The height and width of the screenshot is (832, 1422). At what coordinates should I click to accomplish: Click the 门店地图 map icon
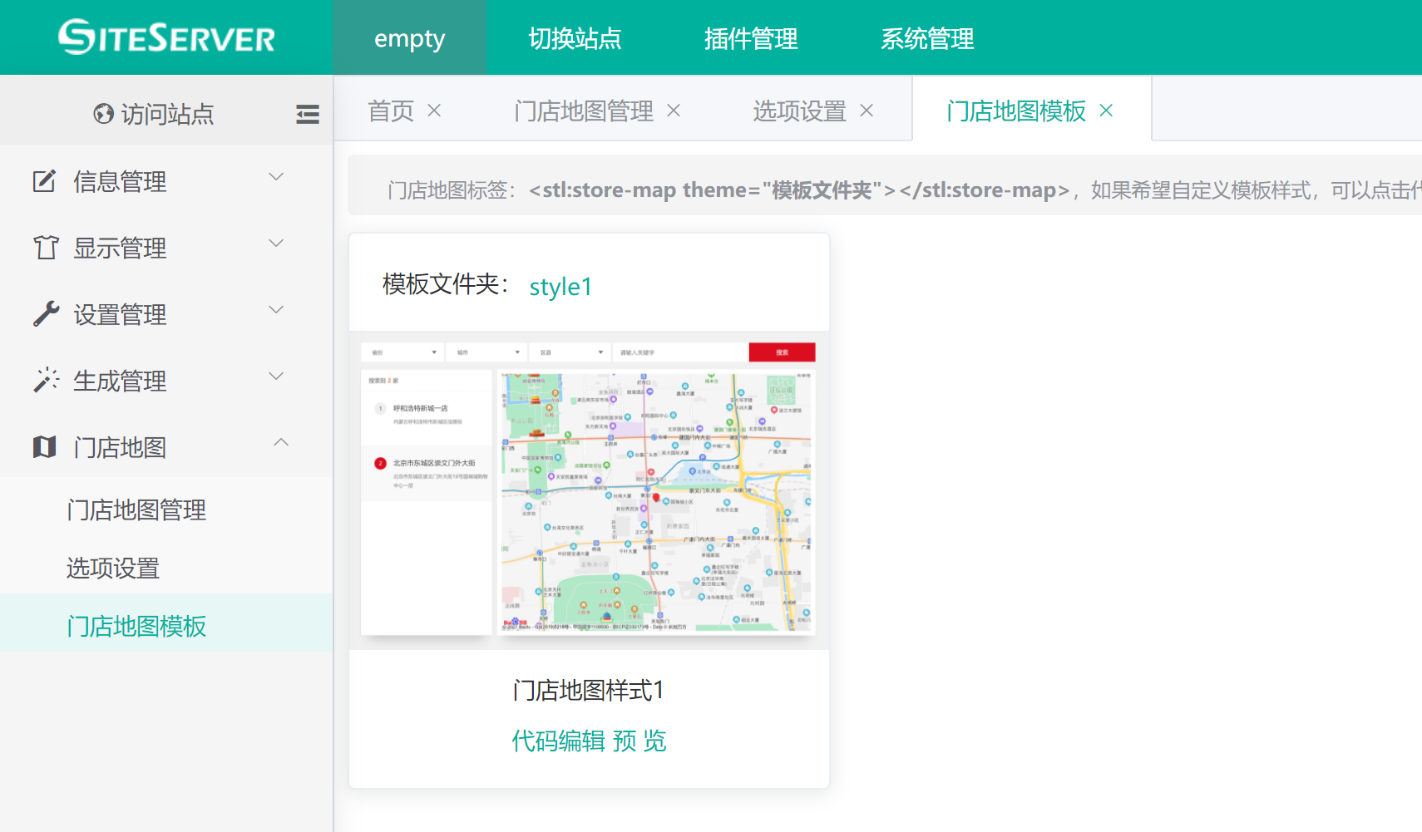pyautogui.click(x=45, y=447)
